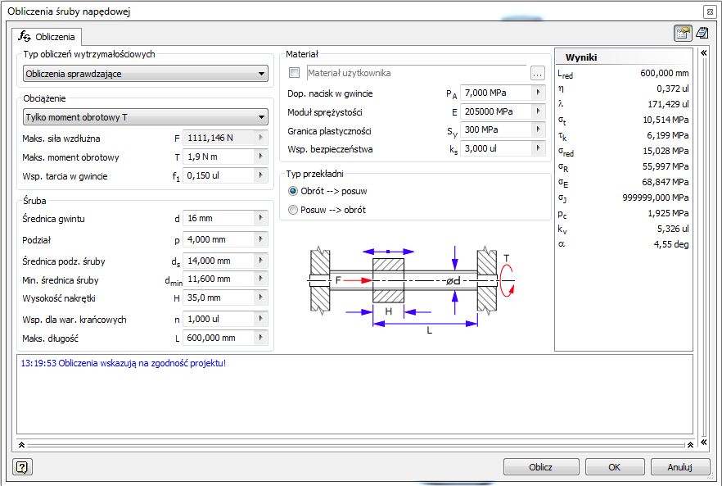Click the friction coefficient input 0,150 ul
The image size is (722, 486).
click(x=219, y=175)
